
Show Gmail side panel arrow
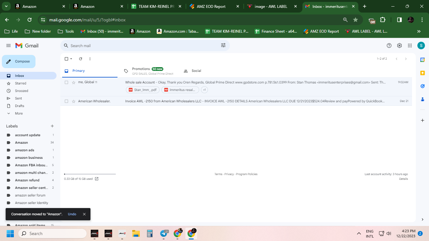pyautogui.click(x=422, y=220)
